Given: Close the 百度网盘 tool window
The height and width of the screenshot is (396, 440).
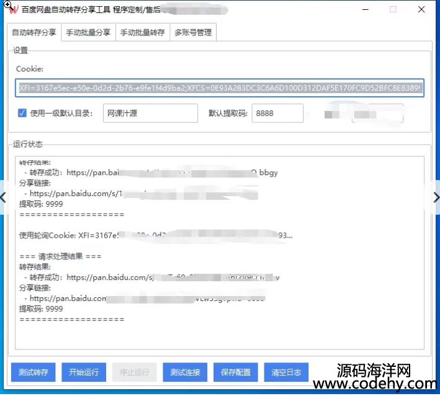Looking at the screenshot, I should click(x=421, y=9).
